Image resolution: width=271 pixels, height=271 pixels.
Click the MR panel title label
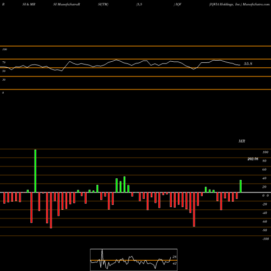tap(242, 141)
